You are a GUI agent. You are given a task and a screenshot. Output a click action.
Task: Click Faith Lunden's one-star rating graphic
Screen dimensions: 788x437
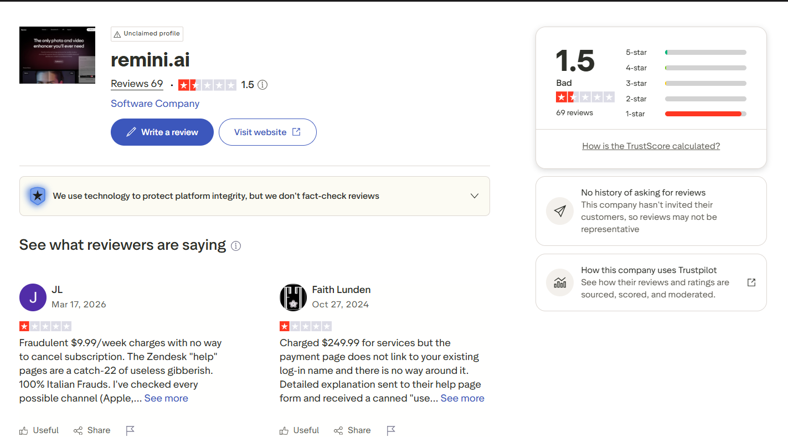point(306,326)
